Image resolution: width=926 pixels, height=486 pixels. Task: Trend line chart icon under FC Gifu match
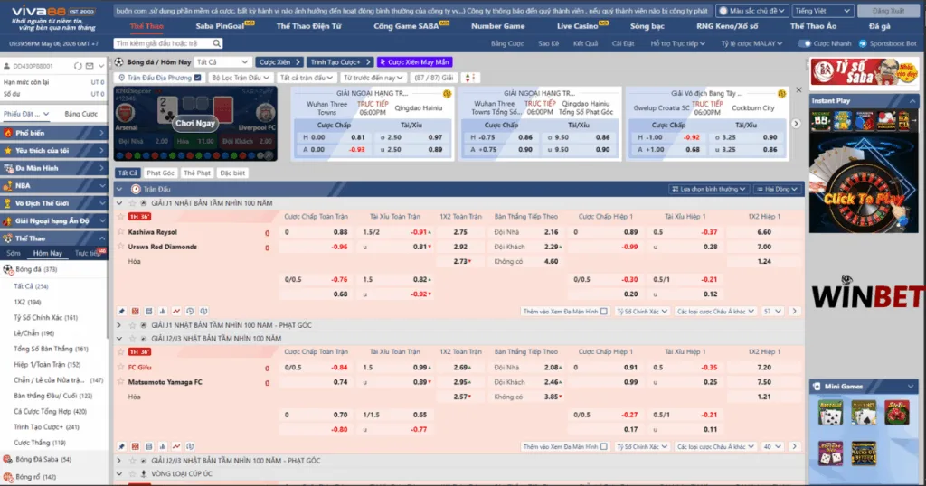pyautogui.click(x=176, y=446)
